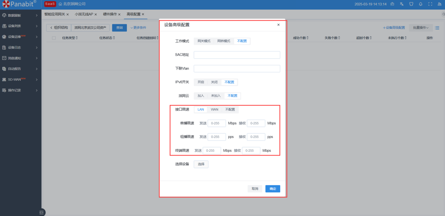Sort by 超时个数 column arrows
Viewport: 445px width, 216px height.
(x=371, y=38)
